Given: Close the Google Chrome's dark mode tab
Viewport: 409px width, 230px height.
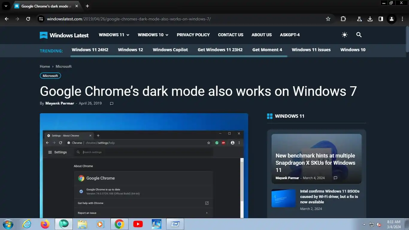Looking at the screenshot, I should click(77, 6).
